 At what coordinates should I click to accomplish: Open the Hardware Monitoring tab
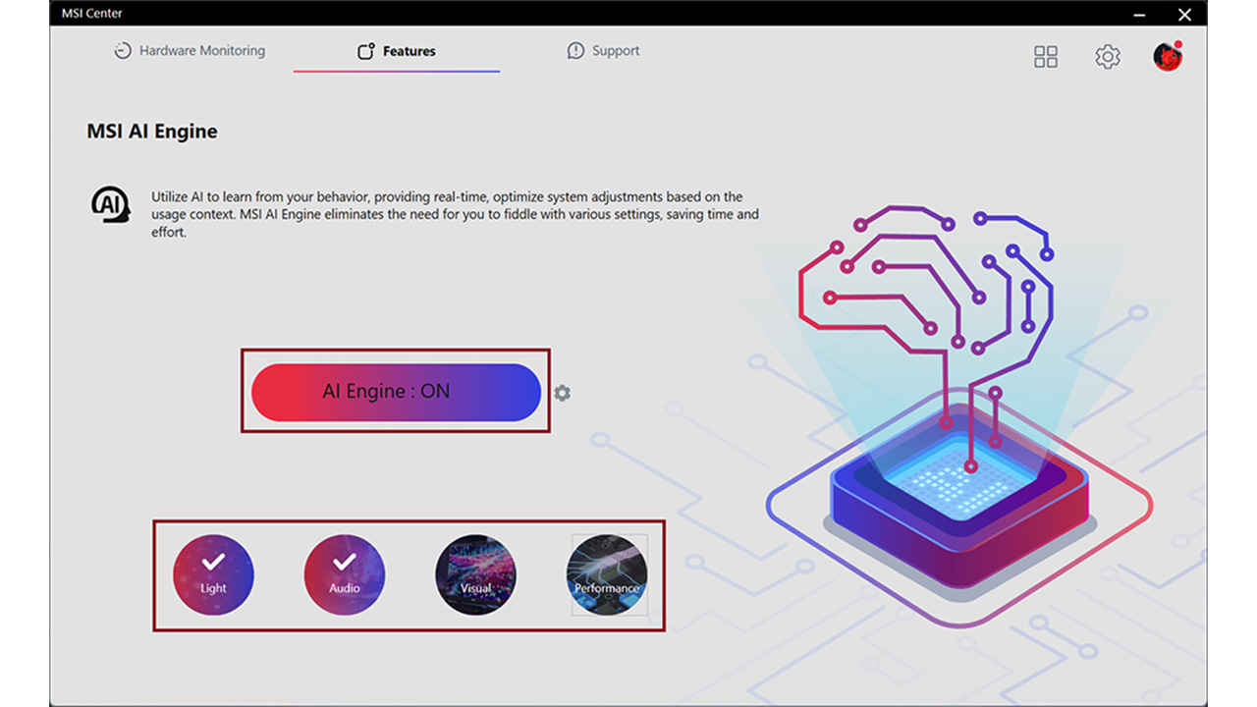pos(190,51)
